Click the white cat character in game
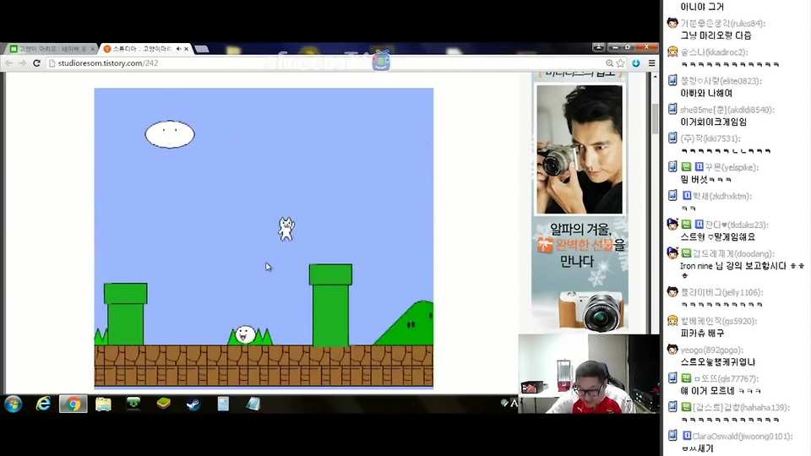Image resolution: width=811 pixels, height=456 pixels. click(x=286, y=229)
